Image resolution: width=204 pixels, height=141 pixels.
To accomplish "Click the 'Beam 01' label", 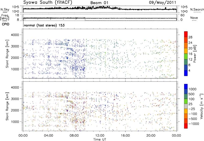I will click(99, 3).
